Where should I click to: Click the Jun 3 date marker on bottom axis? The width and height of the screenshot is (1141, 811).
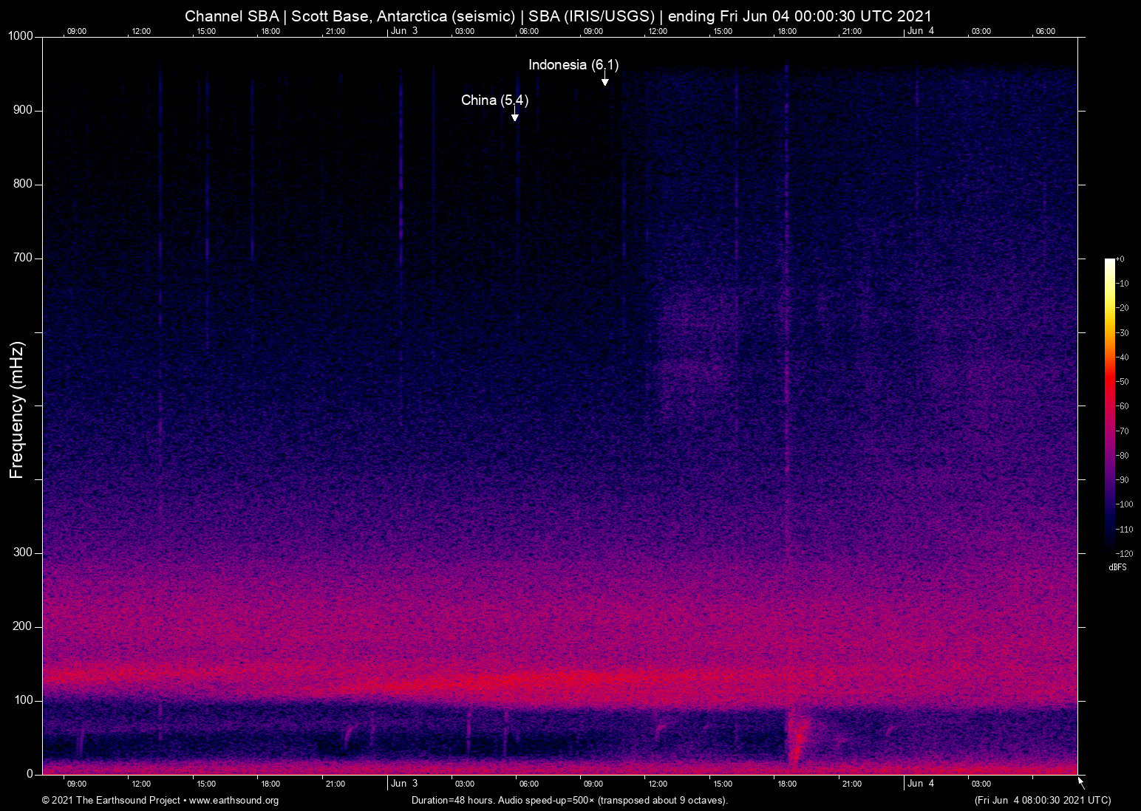click(x=404, y=784)
